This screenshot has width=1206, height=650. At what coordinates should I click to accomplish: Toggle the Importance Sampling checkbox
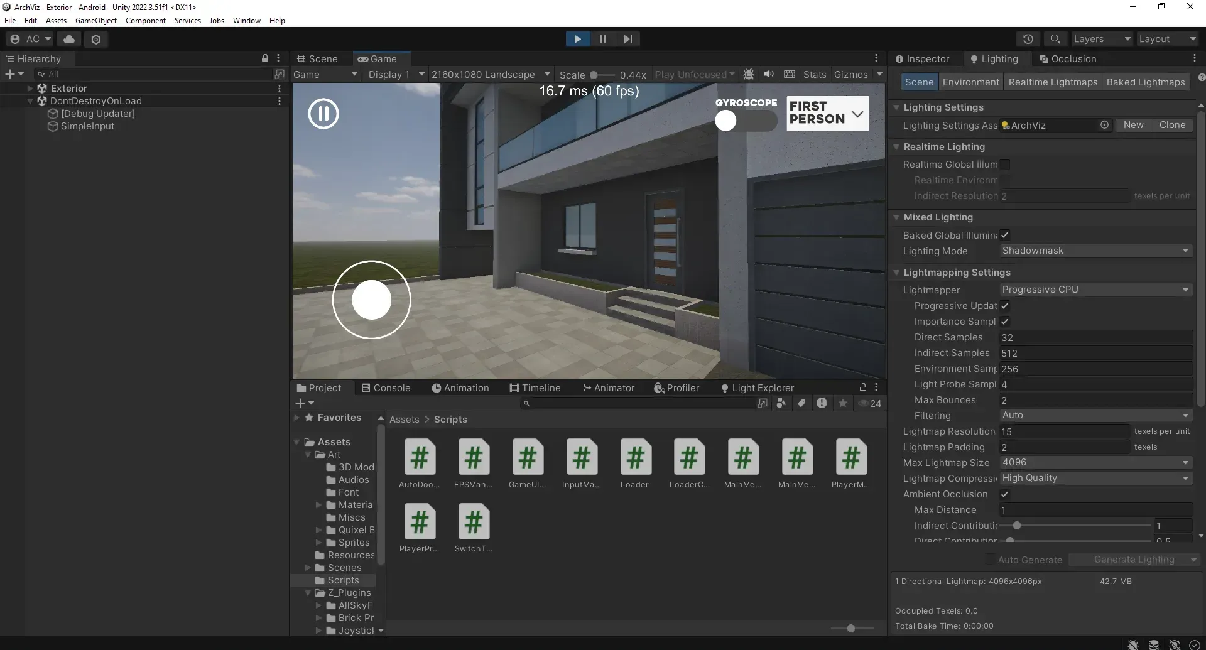[x=1005, y=322]
